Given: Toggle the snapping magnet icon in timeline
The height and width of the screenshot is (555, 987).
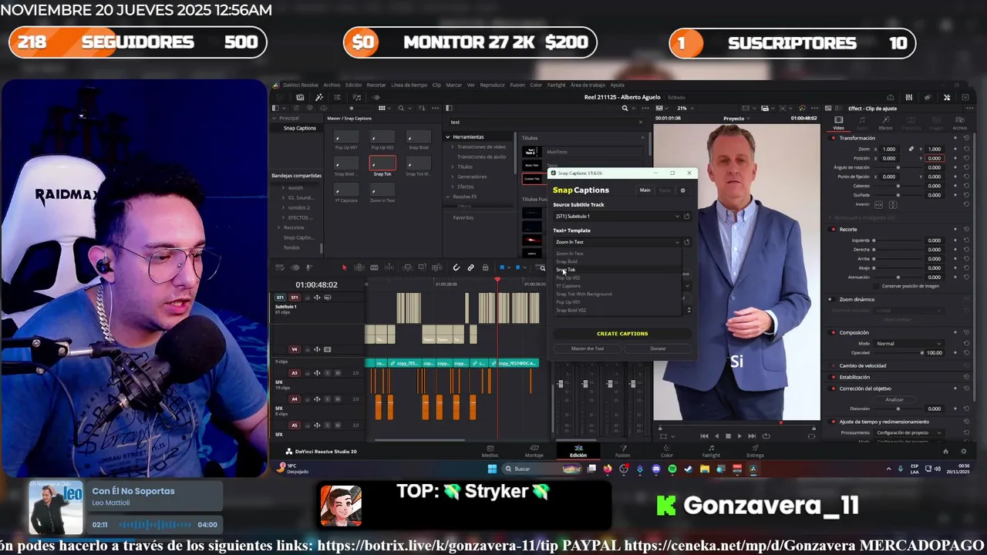Looking at the screenshot, I should [456, 267].
